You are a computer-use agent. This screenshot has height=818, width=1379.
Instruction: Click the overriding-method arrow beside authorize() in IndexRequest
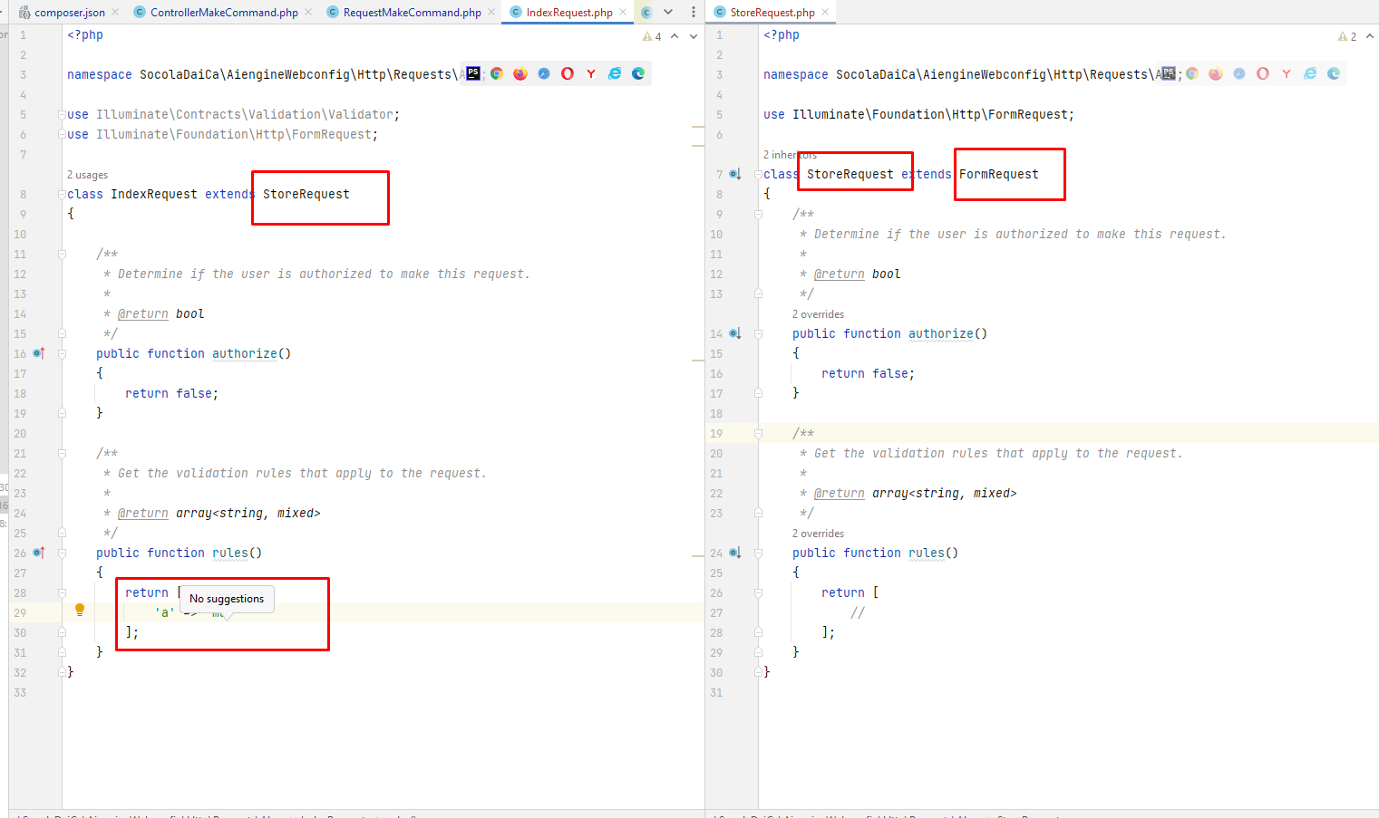coord(38,353)
